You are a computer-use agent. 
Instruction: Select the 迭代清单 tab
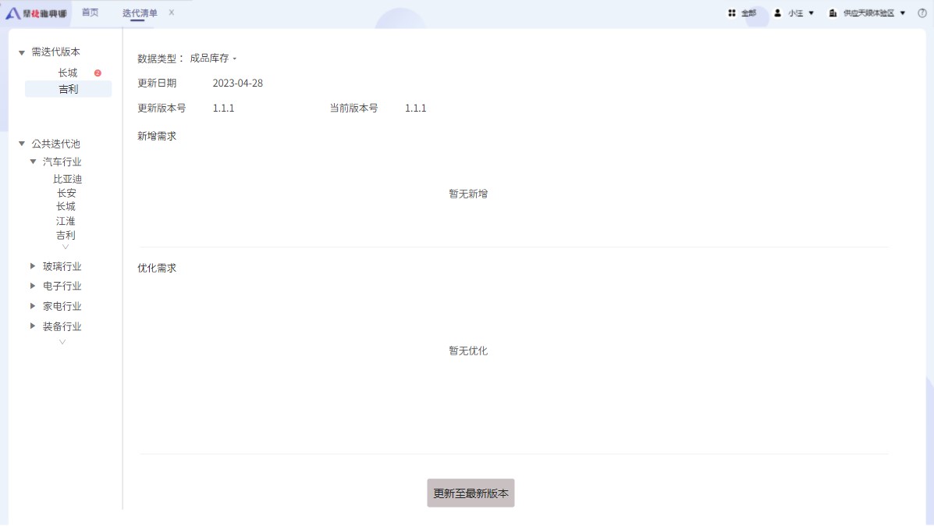(x=140, y=13)
